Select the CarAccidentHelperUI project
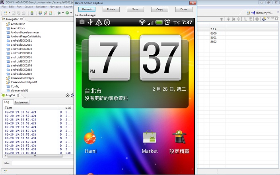The width and height of the screenshot is (280, 175). tap(24, 82)
